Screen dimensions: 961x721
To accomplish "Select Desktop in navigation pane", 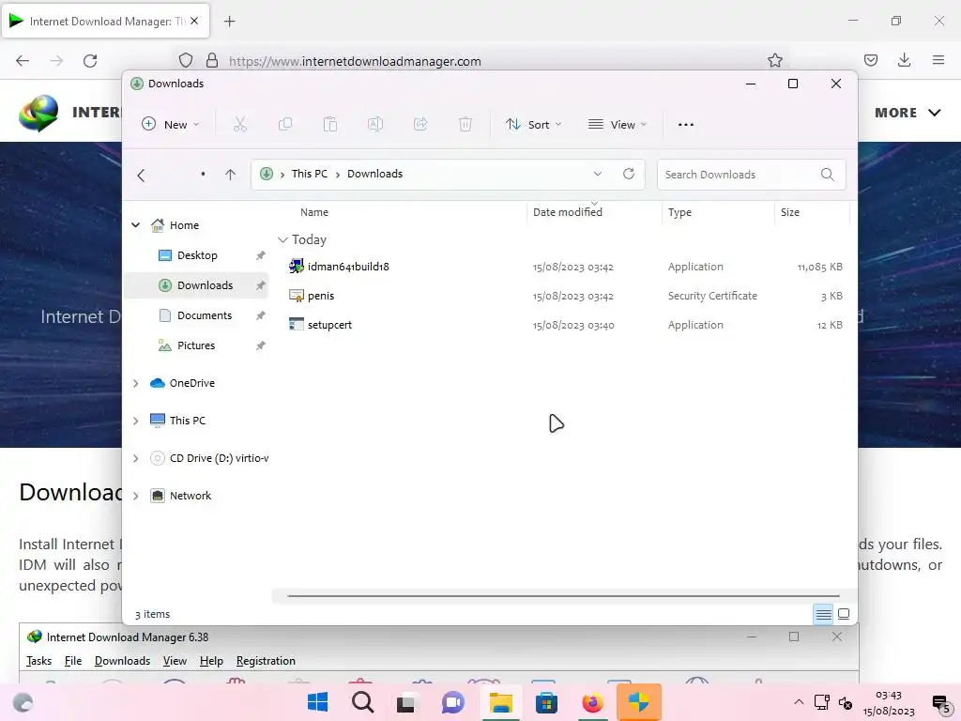I will [x=197, y=255].
